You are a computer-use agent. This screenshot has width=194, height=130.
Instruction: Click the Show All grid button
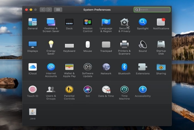point(58,10)
